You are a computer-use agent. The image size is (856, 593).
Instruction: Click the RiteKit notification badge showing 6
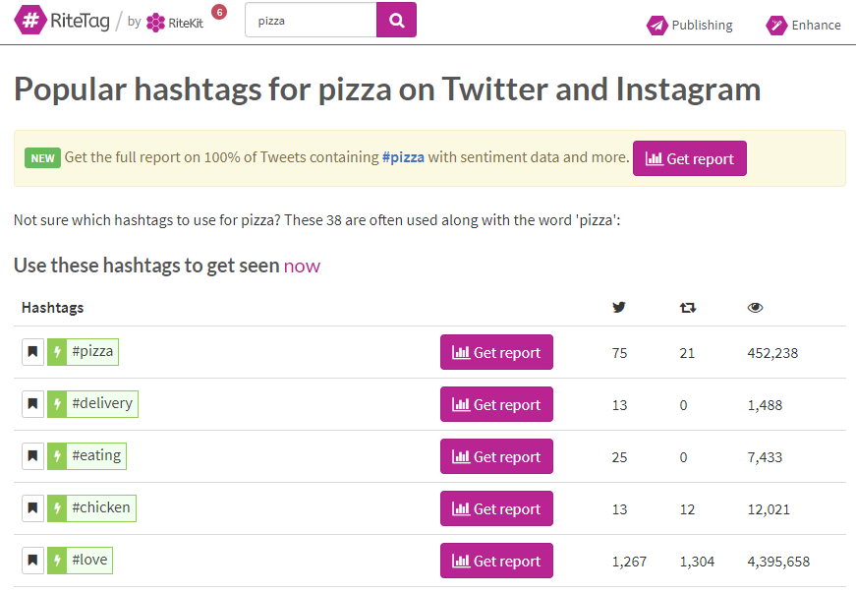pyautogui.click(x=219, y=12)
